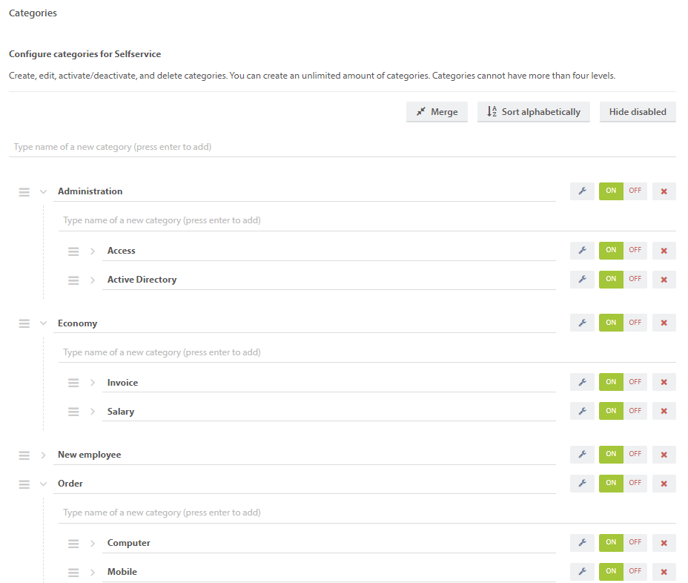Delete the Order category with red X
This screenshot has width=688, height=583.
point(664,484)
